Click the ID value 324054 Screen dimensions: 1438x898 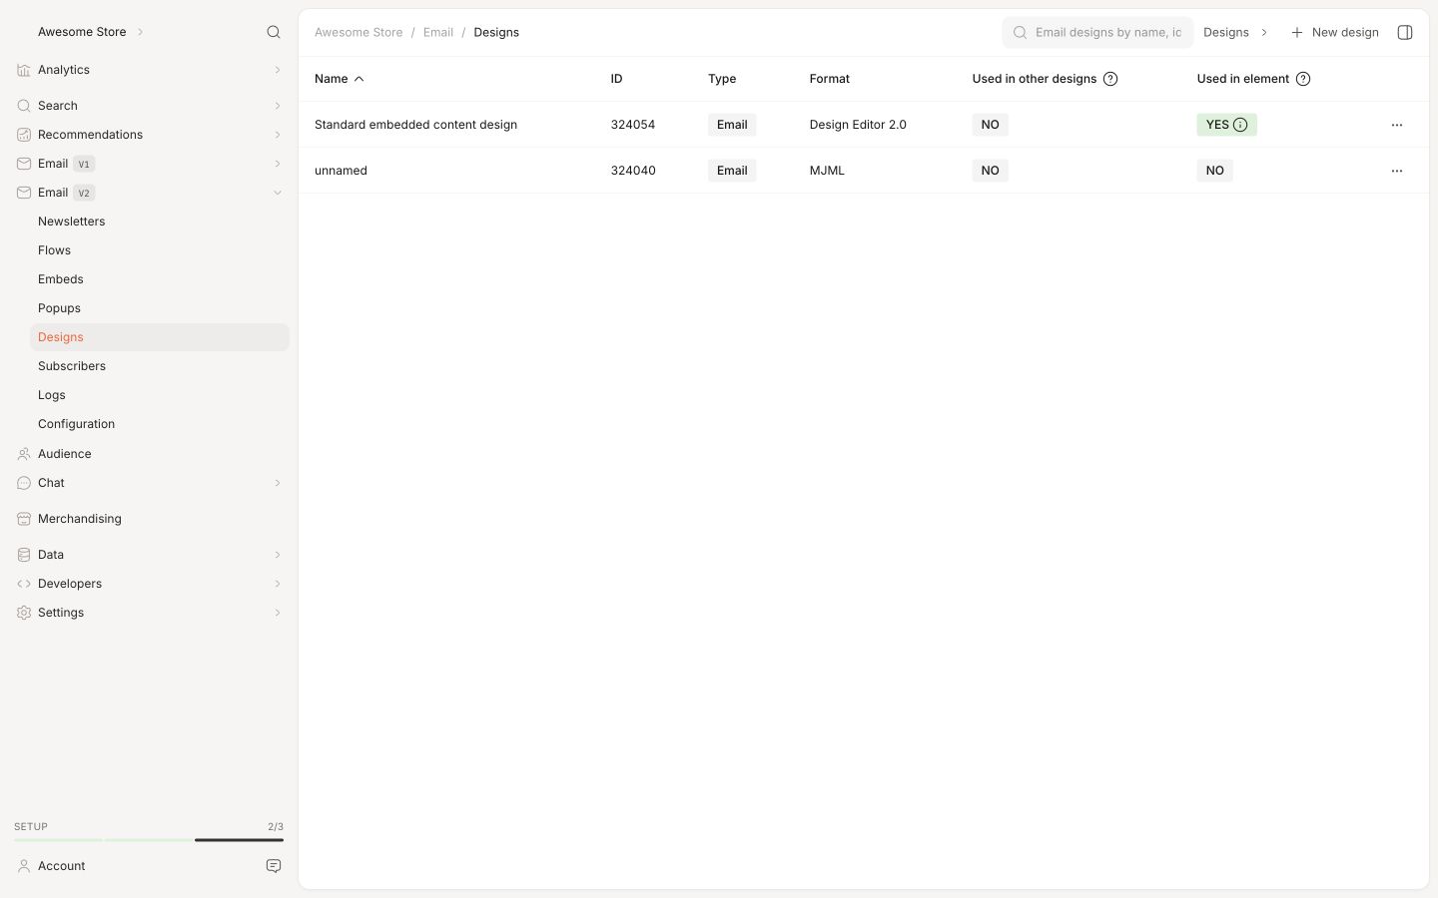[x=633, y=125]
